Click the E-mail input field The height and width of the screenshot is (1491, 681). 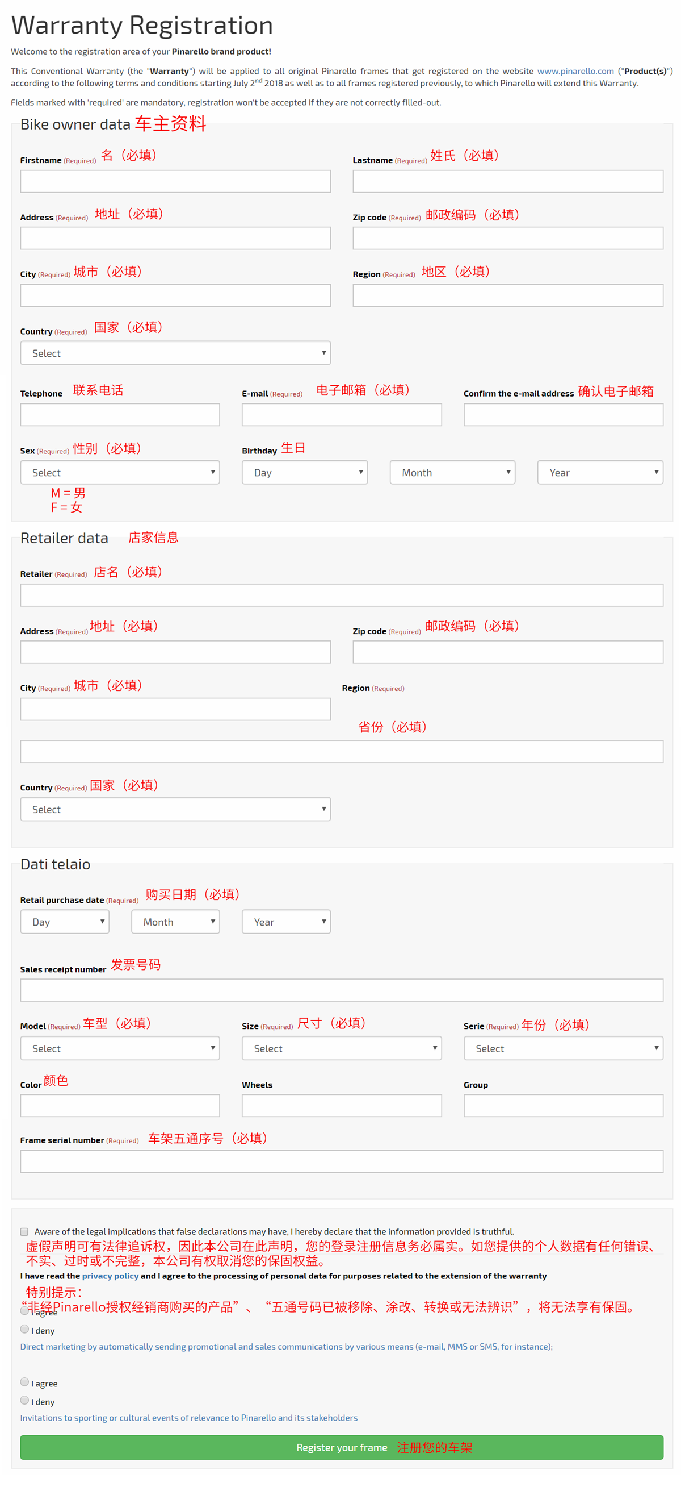[341, 414]
